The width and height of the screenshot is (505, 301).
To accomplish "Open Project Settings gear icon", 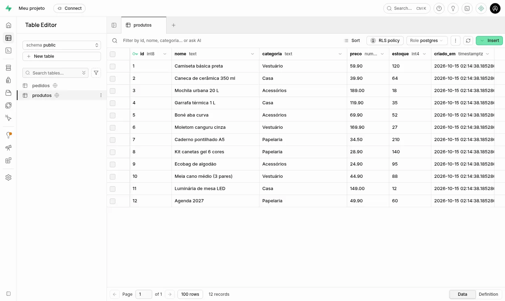I will pyautogui.click(x=8, y=177).
